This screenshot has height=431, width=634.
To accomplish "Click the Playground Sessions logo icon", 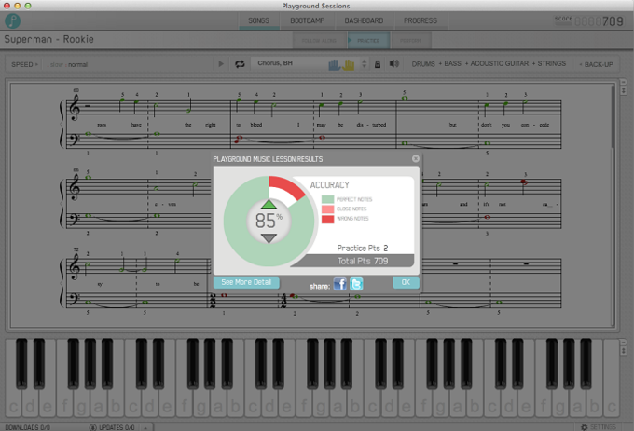I will (12, 20).
